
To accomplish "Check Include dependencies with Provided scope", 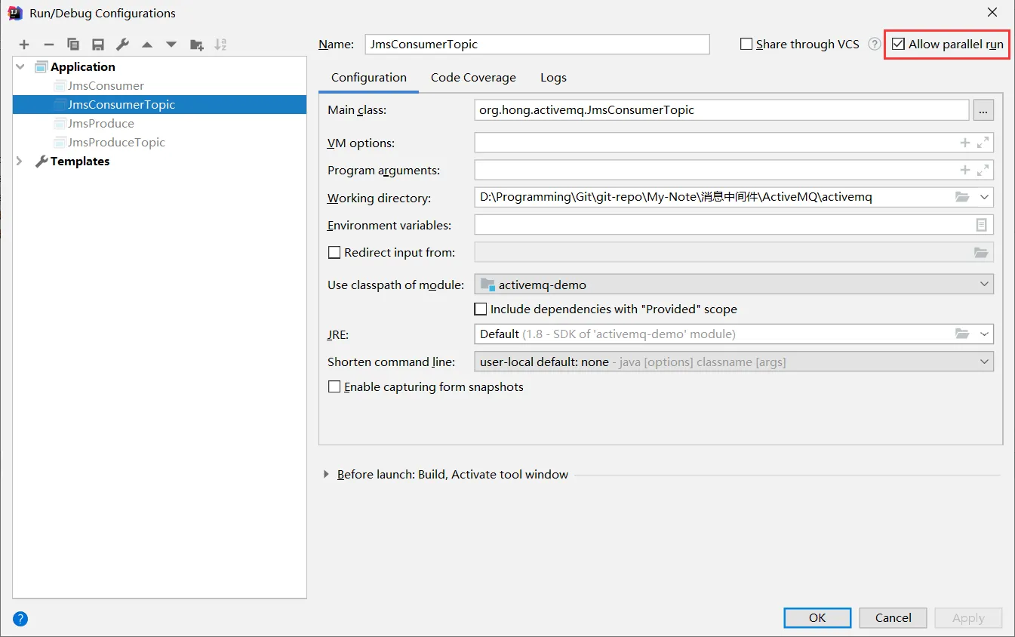I will click(x=480, y=309).
